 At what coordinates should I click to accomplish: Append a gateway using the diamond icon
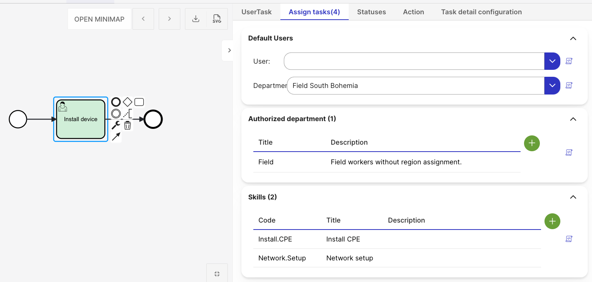click(x=127, y=102)
